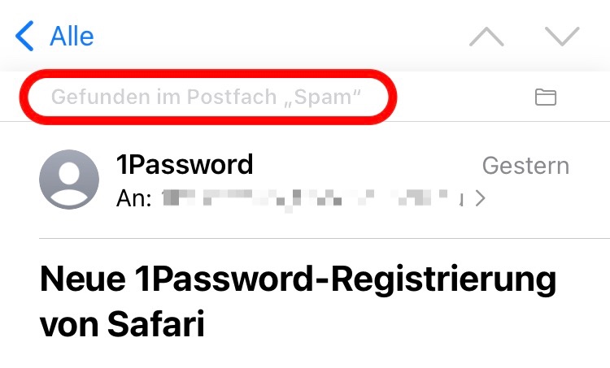Tap the blue back chevron
The height and width of the screenshot is (368, 610).
click(26, 37)
